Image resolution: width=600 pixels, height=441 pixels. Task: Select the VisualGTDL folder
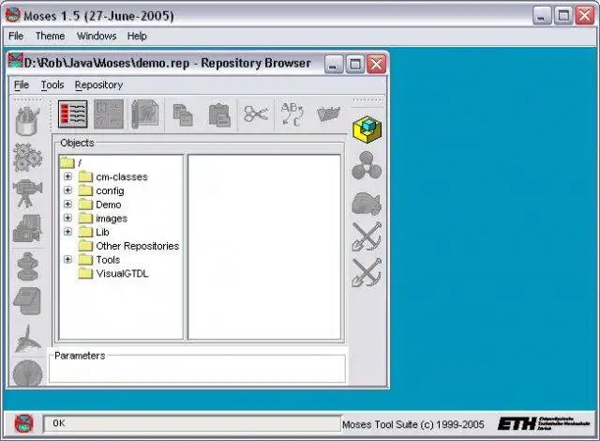click(x=113, y=273)
